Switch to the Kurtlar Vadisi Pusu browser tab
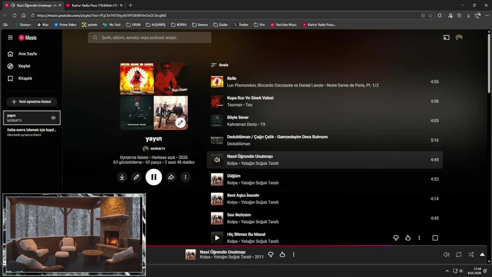This screenshot has height=277, width=492. (94, 5)
